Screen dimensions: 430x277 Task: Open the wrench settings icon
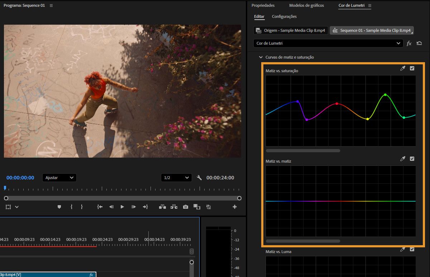coord(200,178)
